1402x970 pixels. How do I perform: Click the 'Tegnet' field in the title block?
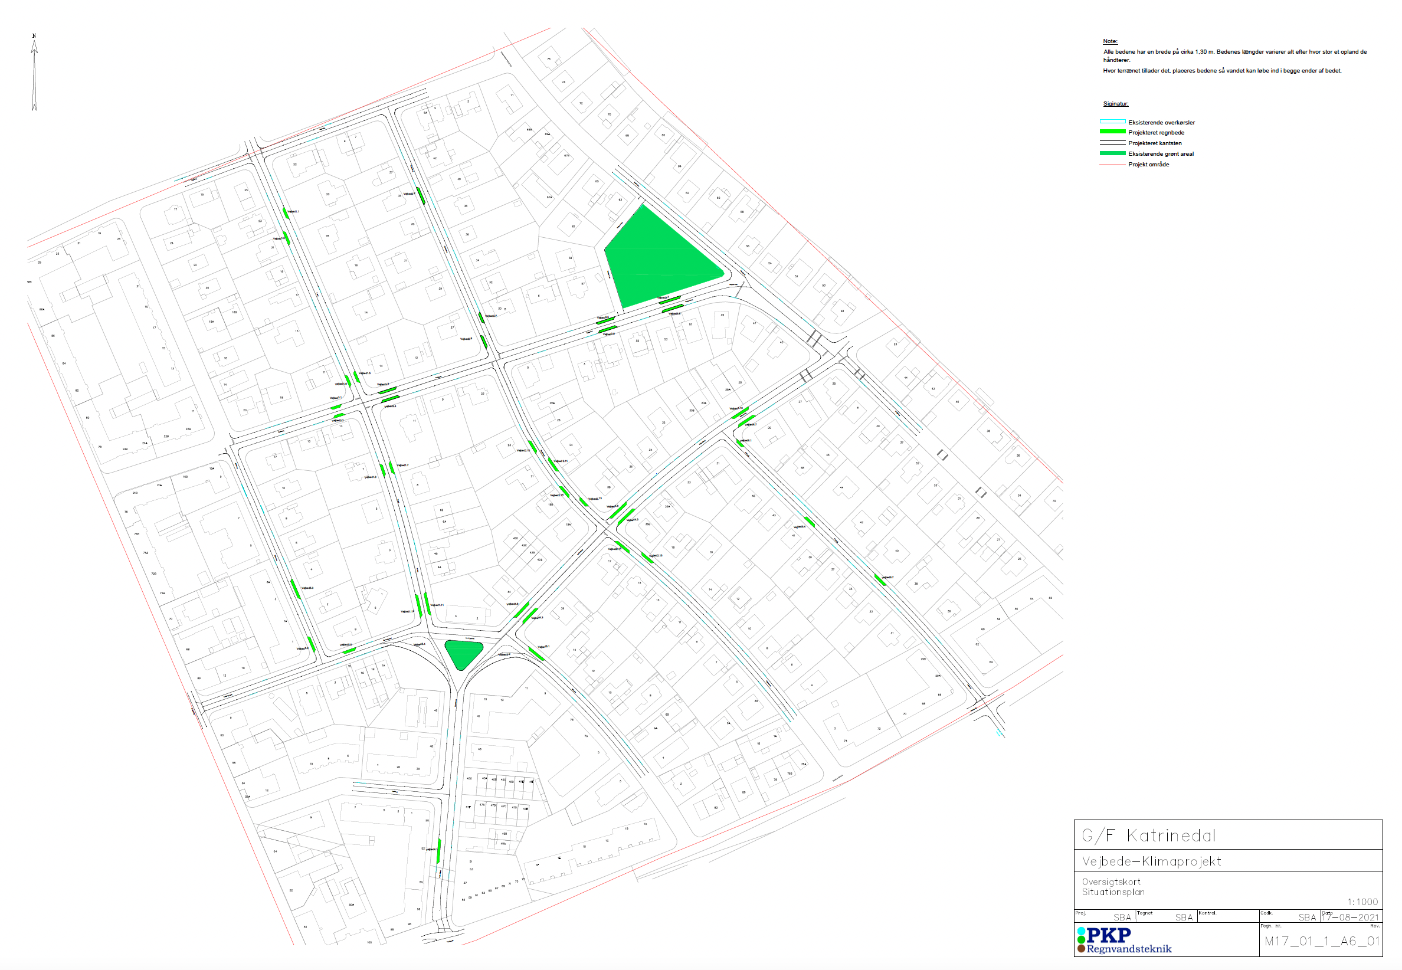(1166, 916)
